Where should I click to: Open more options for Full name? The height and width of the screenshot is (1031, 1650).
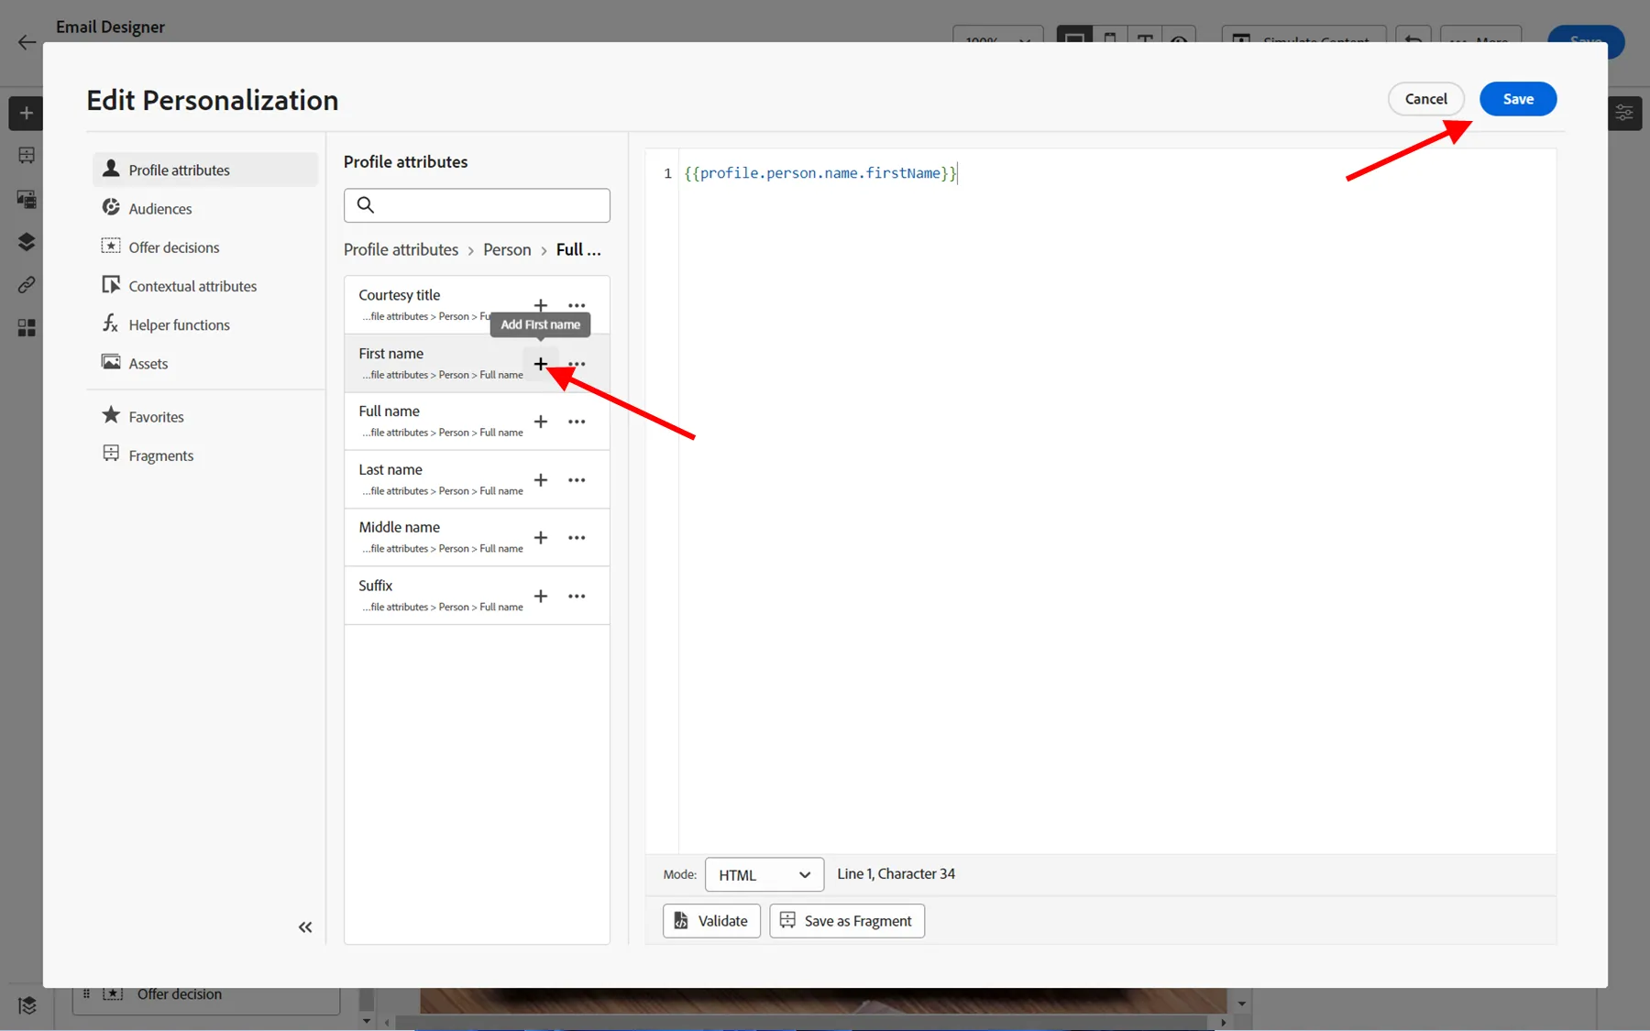(577, 422)
